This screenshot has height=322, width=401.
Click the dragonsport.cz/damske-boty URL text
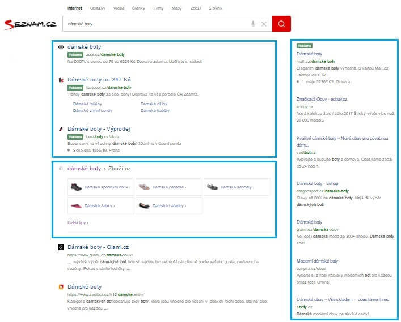pyautogui.click(x=323, y=191)
